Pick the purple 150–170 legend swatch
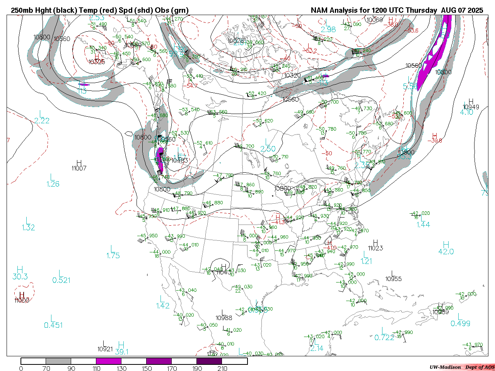This screenshot has width=495, height=371. click(159, 361)
